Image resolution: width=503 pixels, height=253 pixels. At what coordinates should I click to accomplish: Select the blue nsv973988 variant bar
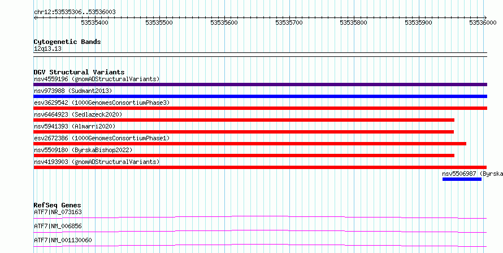(260, 96)
